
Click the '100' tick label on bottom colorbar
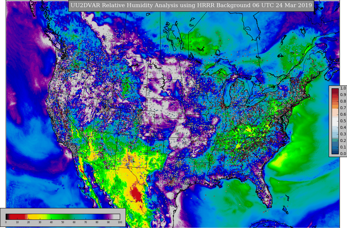click(120, 222)
